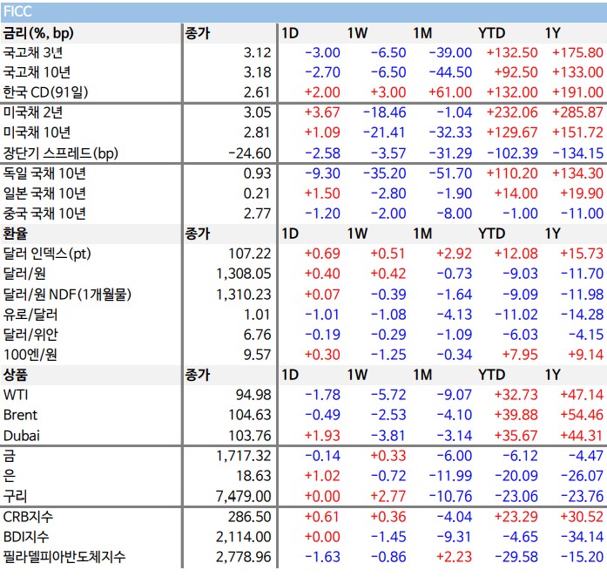Image resolution: width=607 pixels, height=577 pixels.
Task: Click the BDI지수 row label
Action: pyautogui.click(x=26, y=537)
